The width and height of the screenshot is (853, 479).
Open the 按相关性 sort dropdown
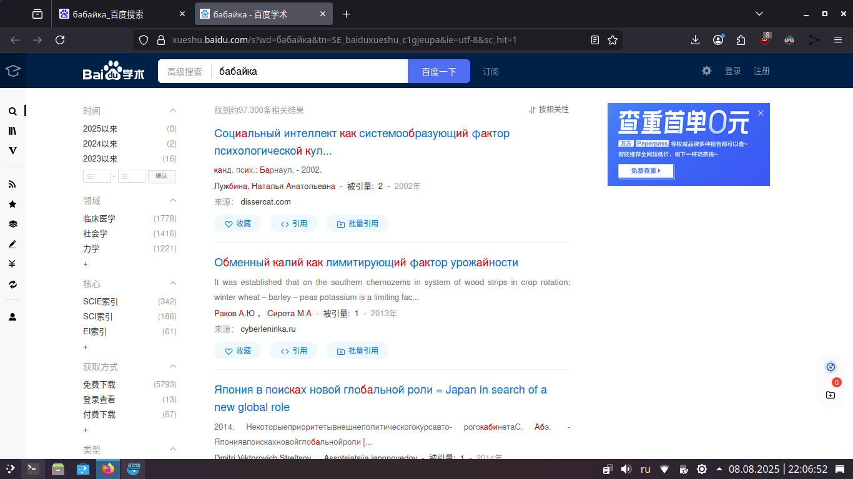pos(549,110)
